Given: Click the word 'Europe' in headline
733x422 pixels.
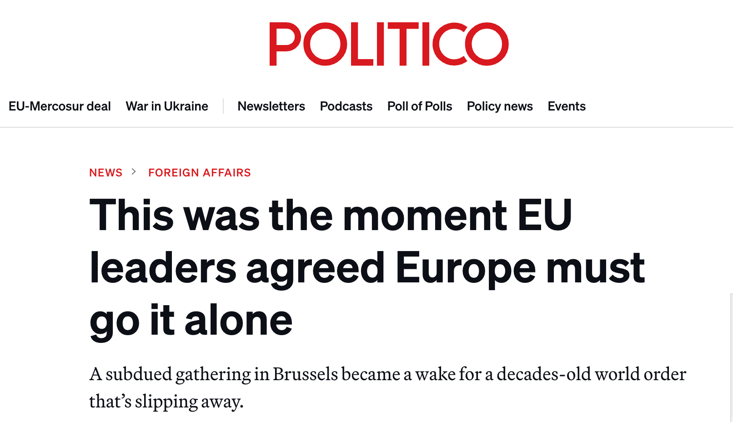Looking at the screenshot, I should pyautogui.click(x=466, y=268).
